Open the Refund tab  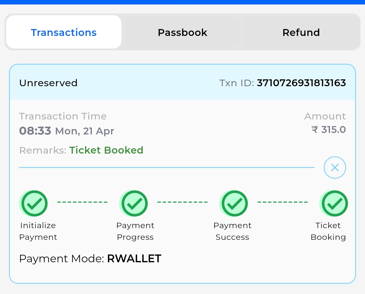(301, 32)
